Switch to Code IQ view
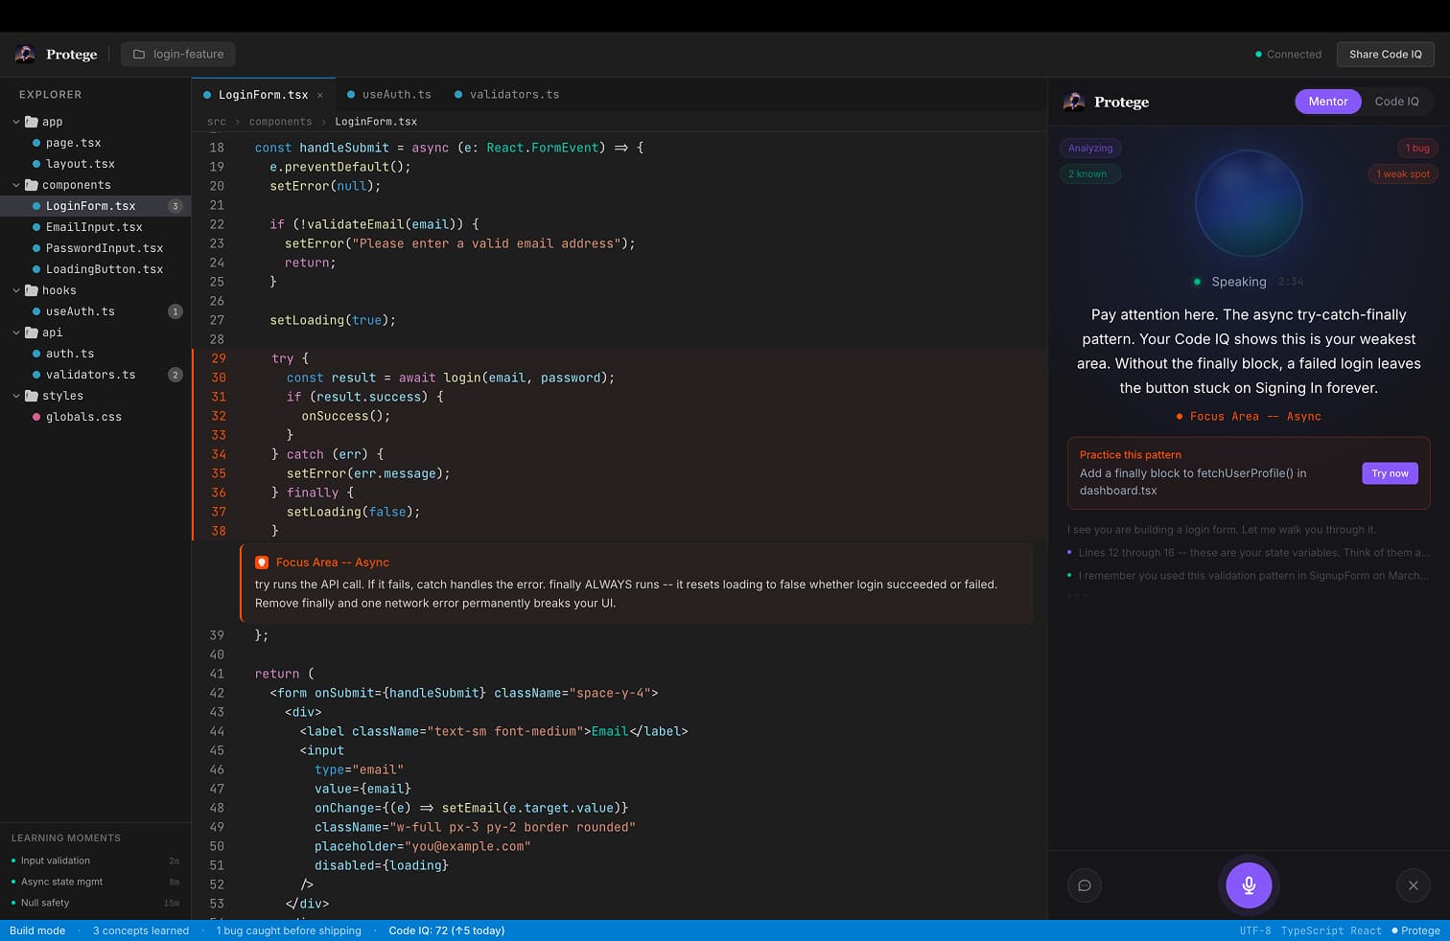 [x=1397, y=101]
